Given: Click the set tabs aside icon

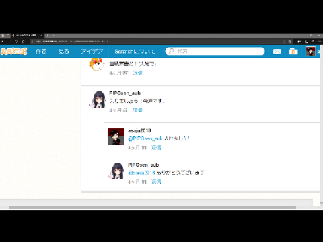Looking at the screenshot, I should coord(8,36).
